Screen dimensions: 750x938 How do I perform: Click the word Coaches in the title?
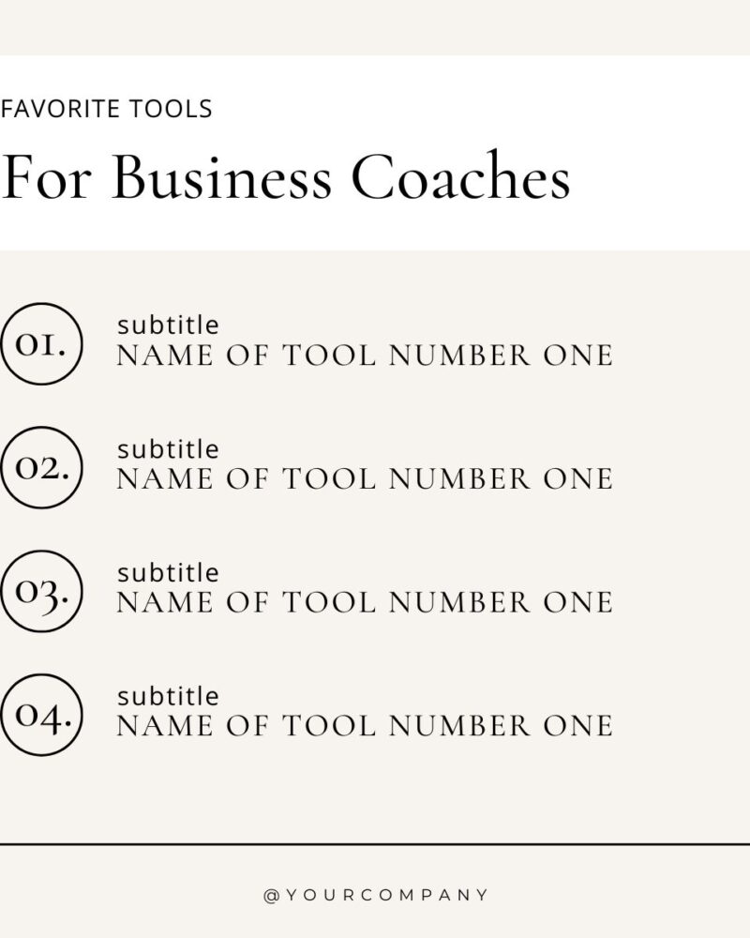[x=460, y=175]
